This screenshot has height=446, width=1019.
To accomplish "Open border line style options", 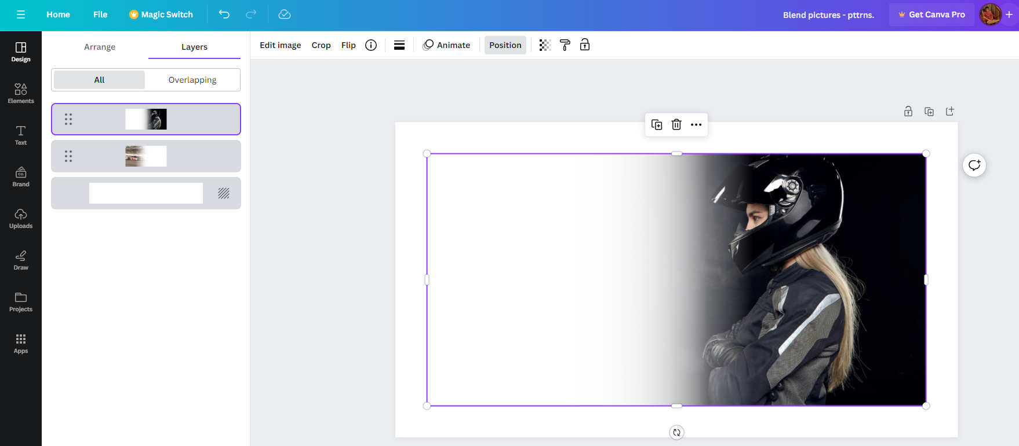I will (399, 45).
